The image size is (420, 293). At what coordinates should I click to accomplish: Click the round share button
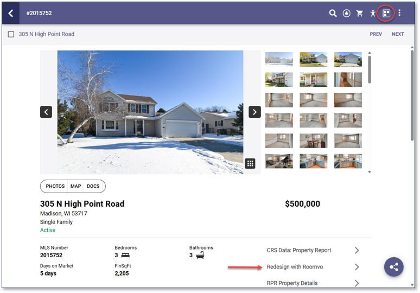394,267
